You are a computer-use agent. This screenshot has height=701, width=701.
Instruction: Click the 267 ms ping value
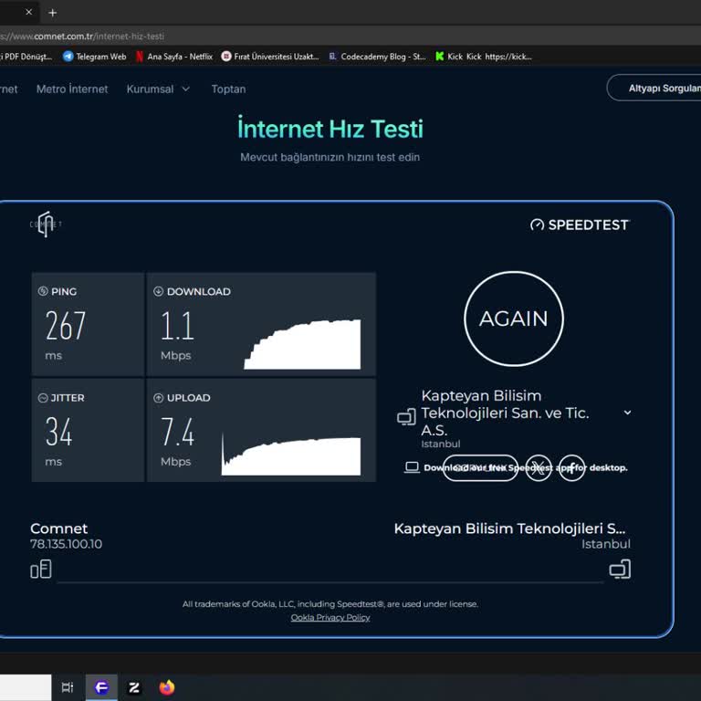66,326
